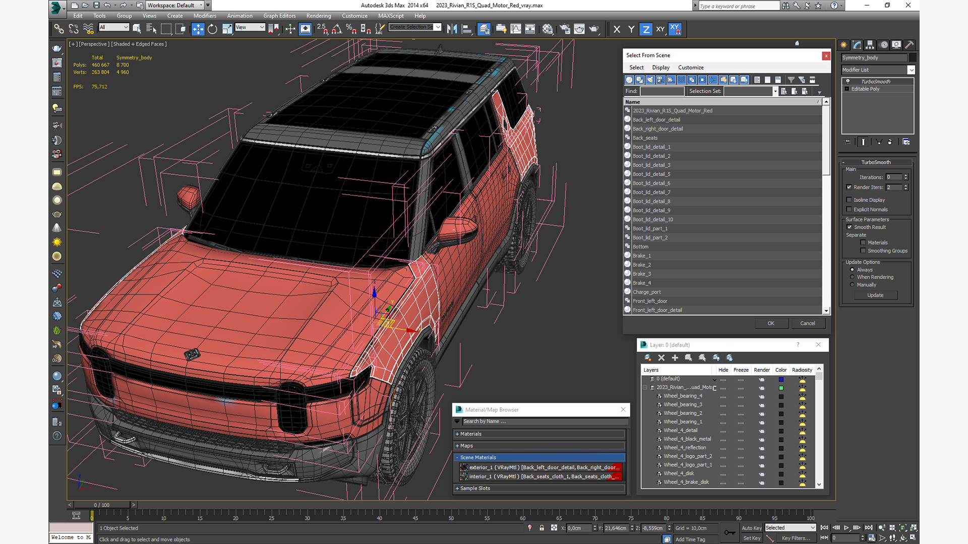The width and height of the screenshot is (968, 544).
Task: Open the selection filter All dropdown
Action: pos(114,27)
